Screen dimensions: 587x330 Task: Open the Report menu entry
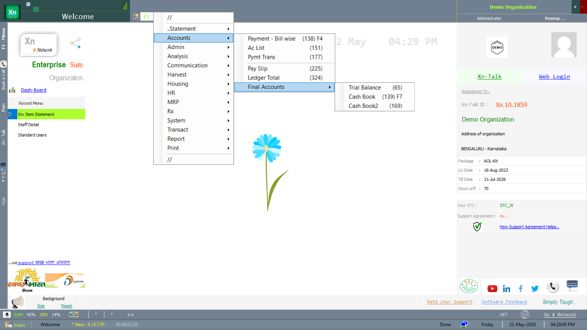pos(193,139)
